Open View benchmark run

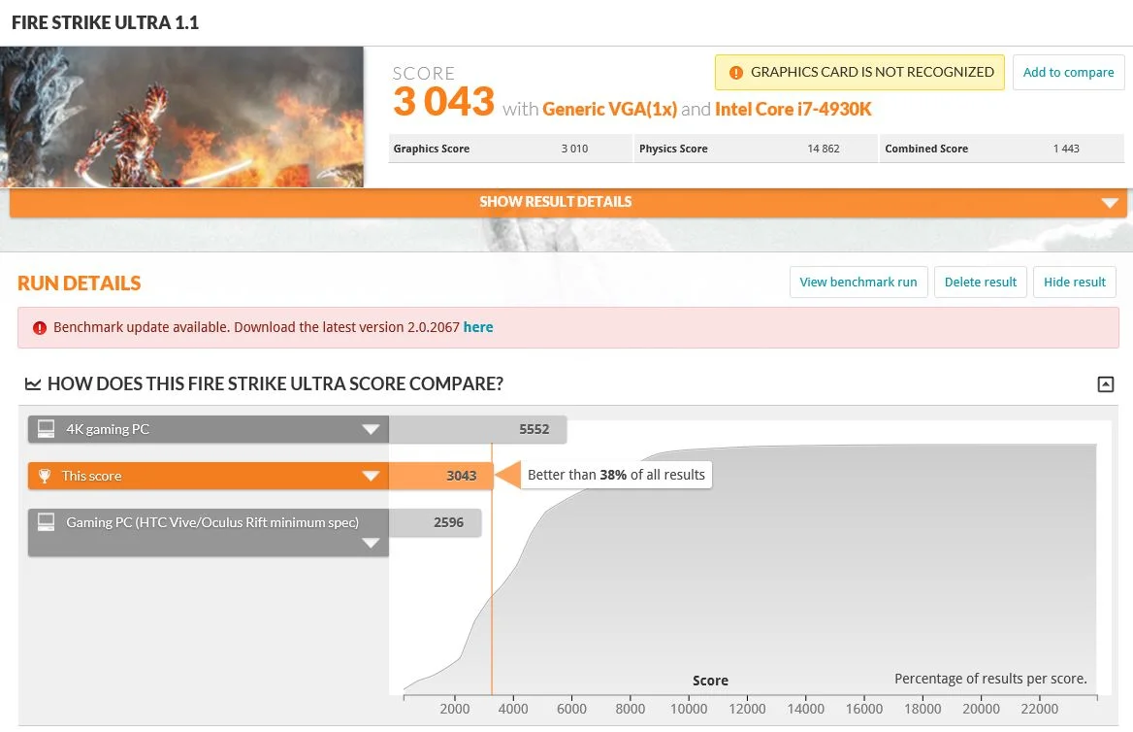pos(858,283)
